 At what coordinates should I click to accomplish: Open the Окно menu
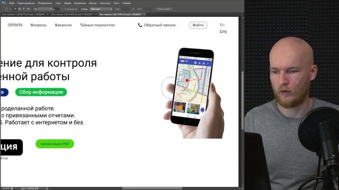(117, 3)
